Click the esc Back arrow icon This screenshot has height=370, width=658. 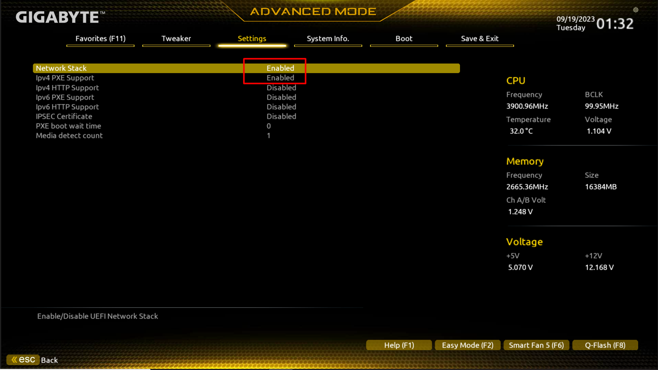[14, 359]
